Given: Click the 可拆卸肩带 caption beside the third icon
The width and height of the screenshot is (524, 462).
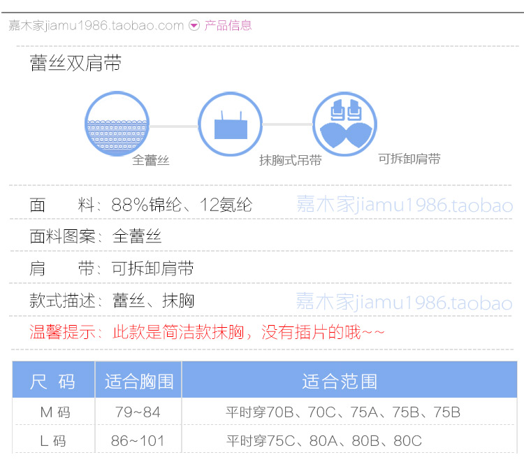Looking at the screenshot, I should tap(409, 159).
